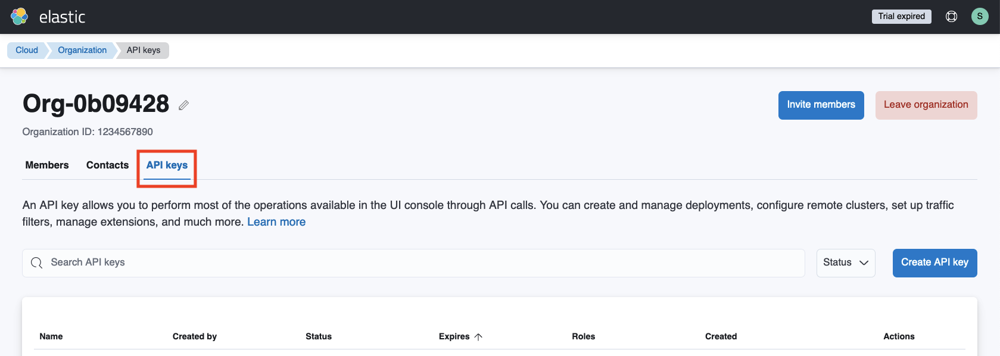Switch to the Members tab
The height and width of the screenshot is (356, 1000).
pos(47,165)
